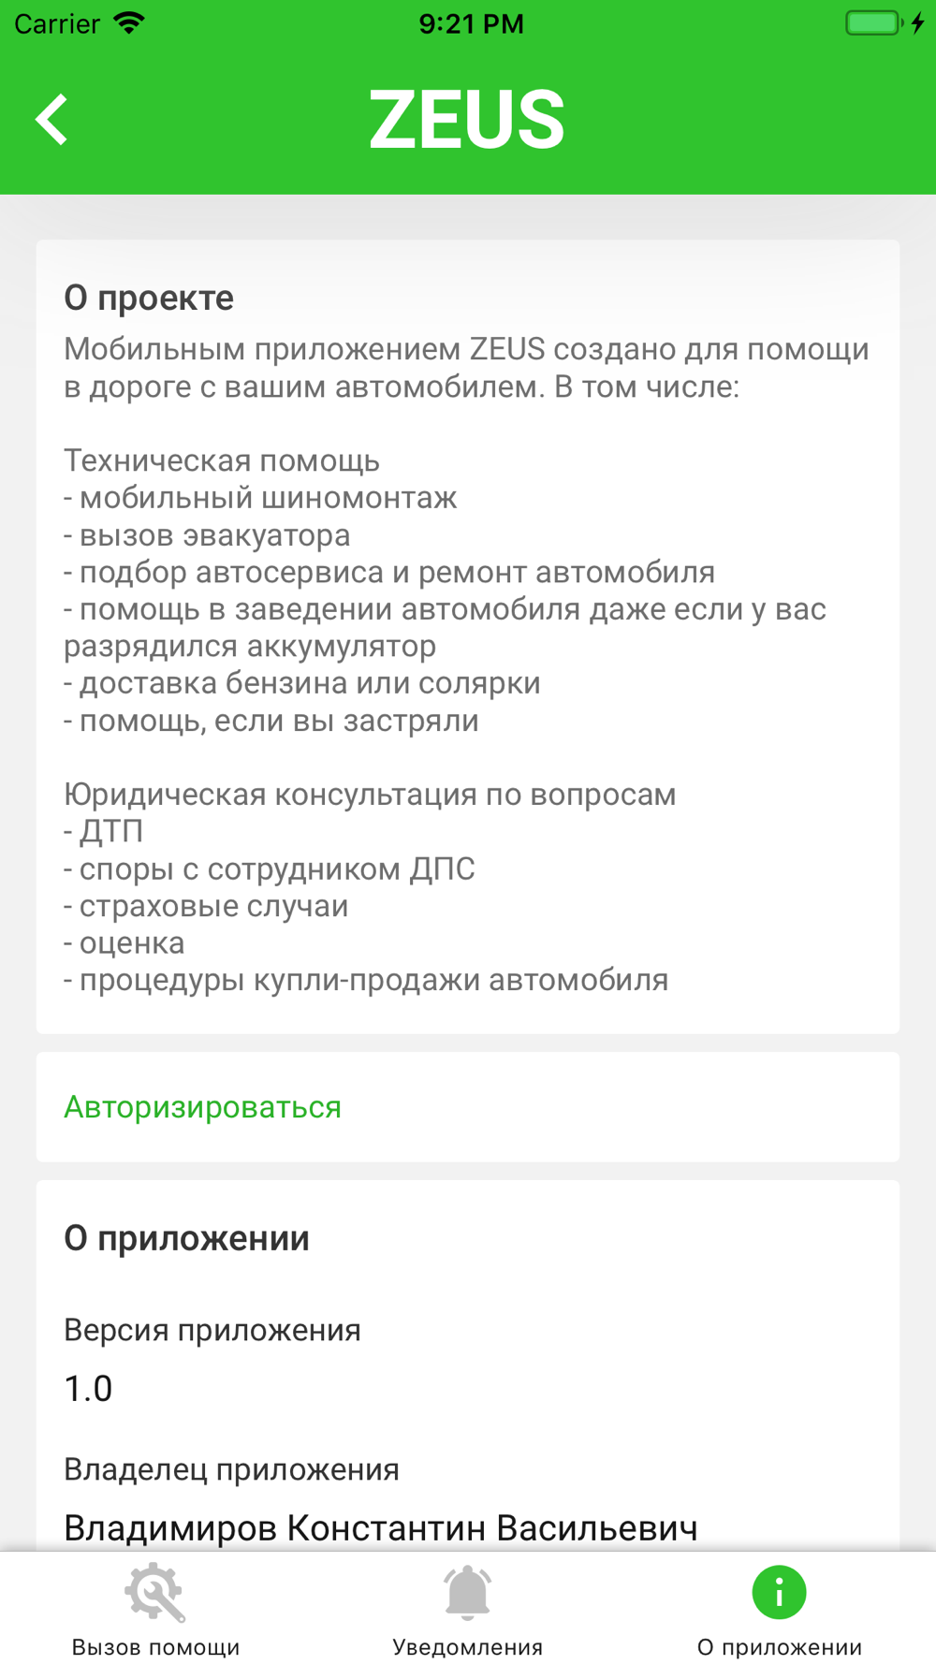Screen dimensions: 936x1664
Task: Tap the Wi-Fi status icon
Action: [x=129, y=23]
